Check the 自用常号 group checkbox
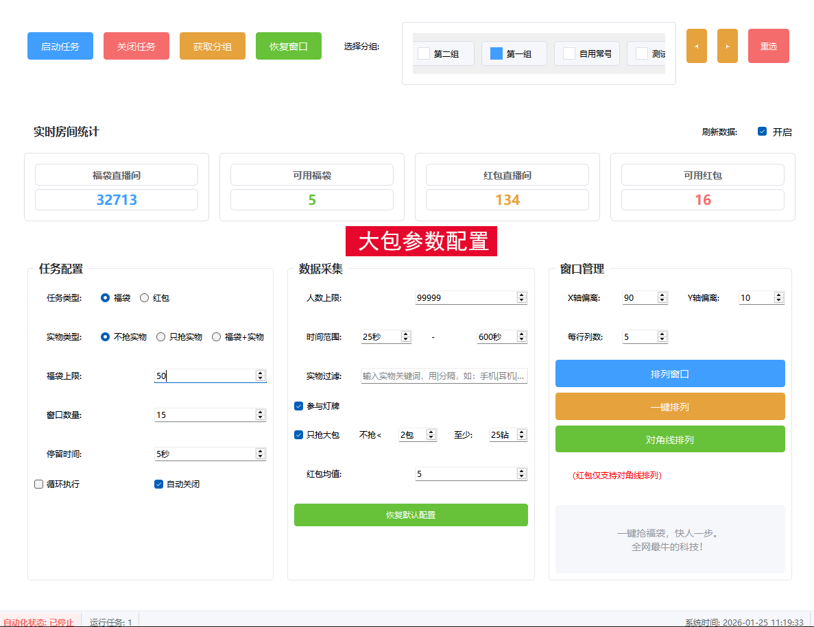 pyautogui.click(x=569, y=53)
